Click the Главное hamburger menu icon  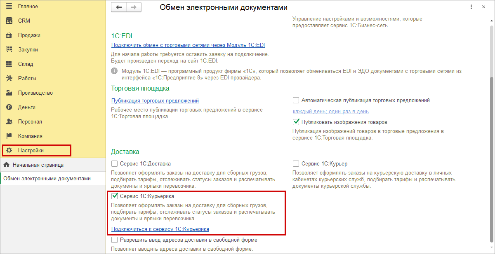tap(9, 6)
